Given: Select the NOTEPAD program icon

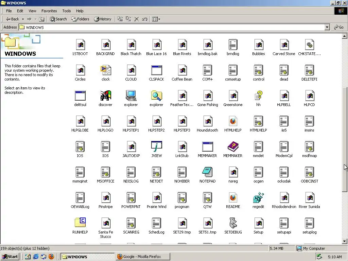Looking at the screenshot, I should (207, 172).
